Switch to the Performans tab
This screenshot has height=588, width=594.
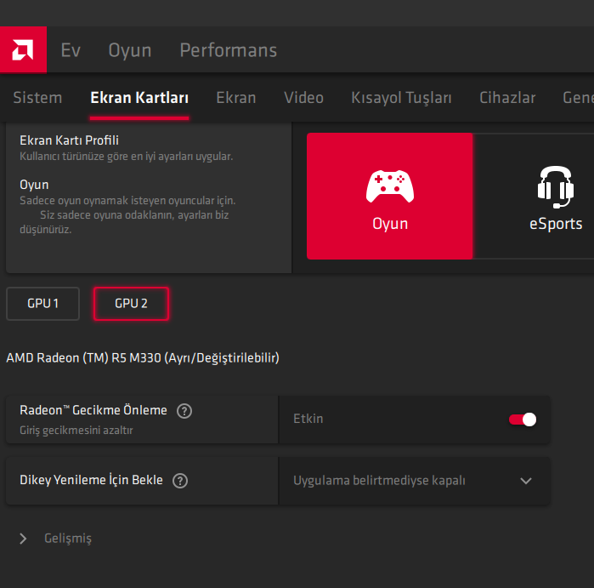click(x=229, y=50)
